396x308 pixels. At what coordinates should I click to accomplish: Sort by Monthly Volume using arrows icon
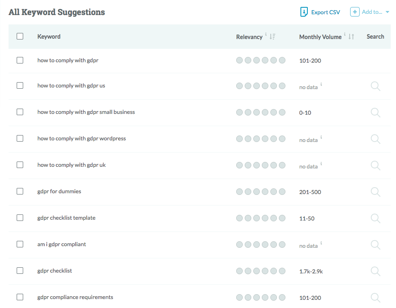(x=351, y=37)
